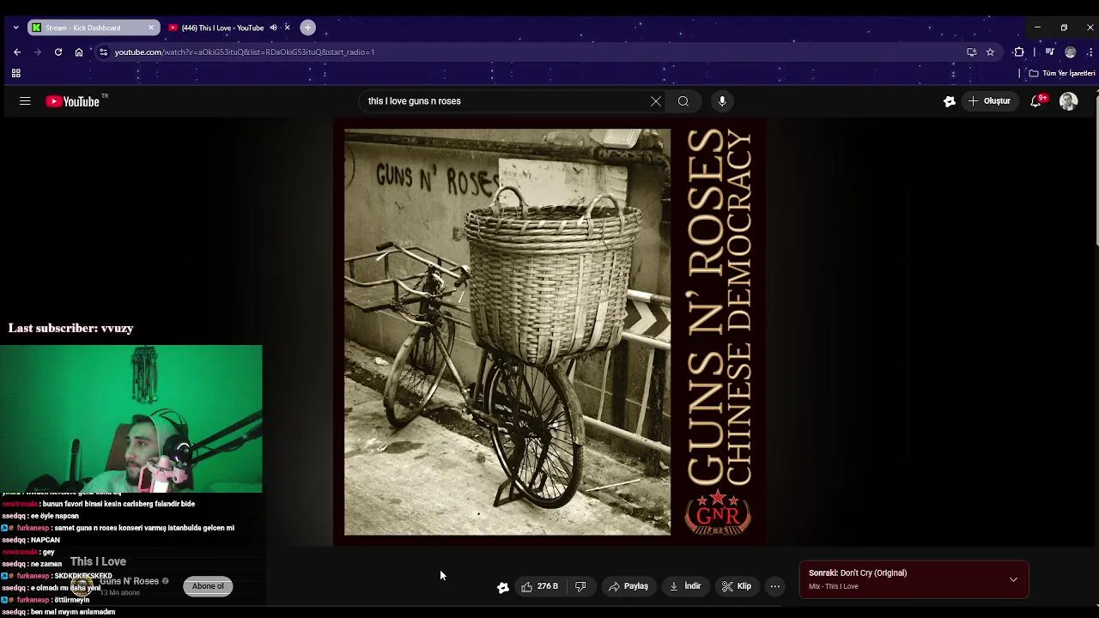Create a clip using Klip
The image size is (1099, 618).
737,586
